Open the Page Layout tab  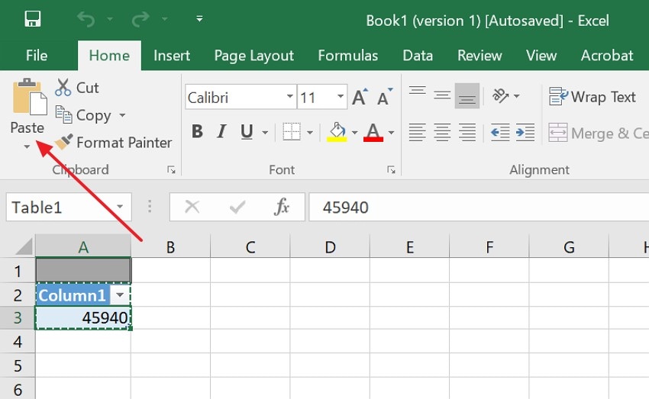click(x=253, y=56)
